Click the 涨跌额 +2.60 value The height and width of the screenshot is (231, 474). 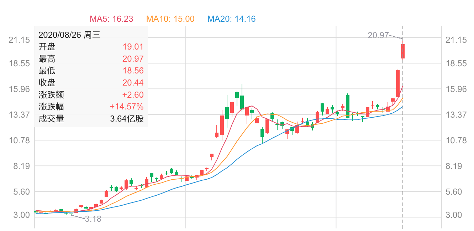(133, 95)
